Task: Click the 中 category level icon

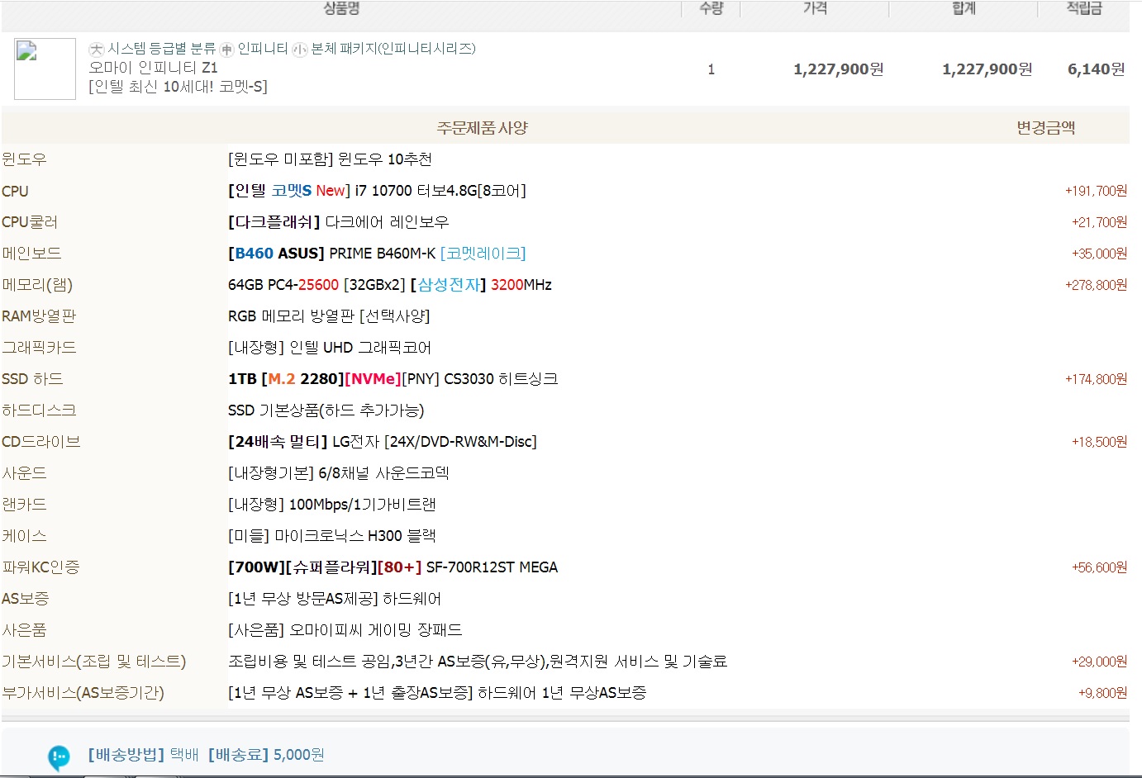Action: coord(226,50)
